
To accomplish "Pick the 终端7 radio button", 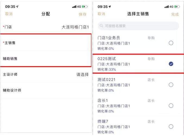I will click(x=171, y=126).
